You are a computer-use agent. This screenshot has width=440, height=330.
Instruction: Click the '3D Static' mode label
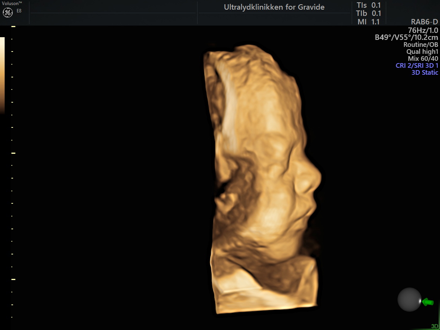point(425,72)
